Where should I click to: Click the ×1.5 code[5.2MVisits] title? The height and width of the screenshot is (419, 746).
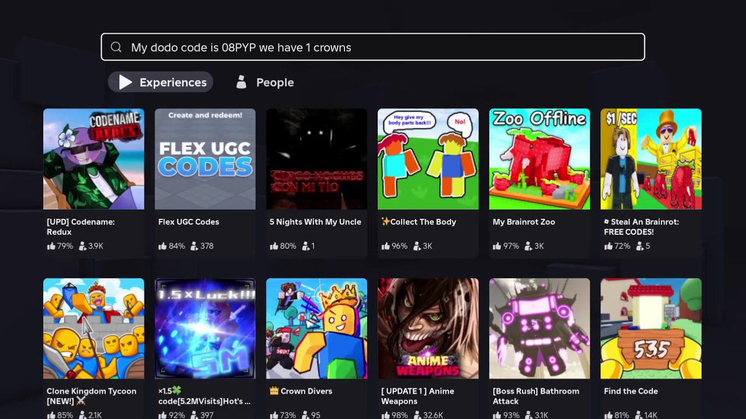tap(204, 396)
